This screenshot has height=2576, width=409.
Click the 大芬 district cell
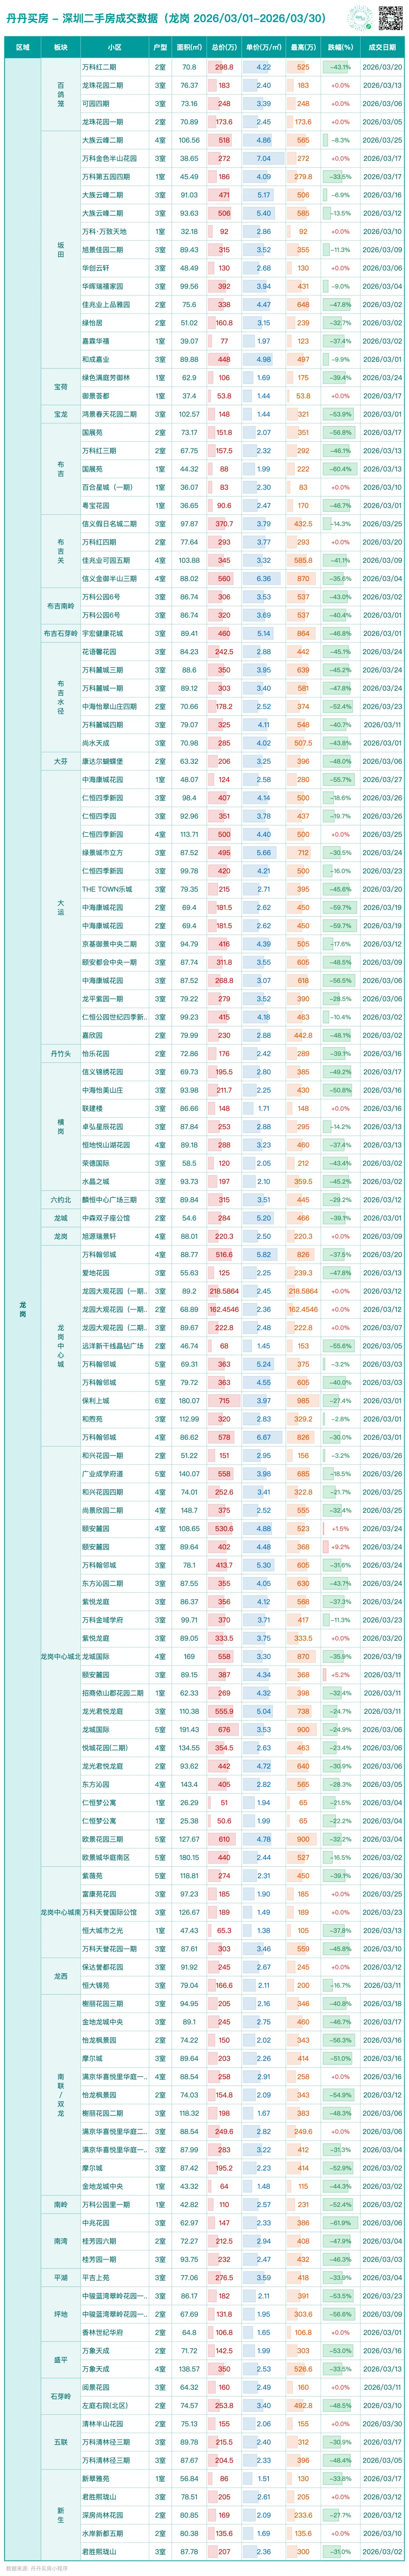pyautogui.click(x=61, y=761)
